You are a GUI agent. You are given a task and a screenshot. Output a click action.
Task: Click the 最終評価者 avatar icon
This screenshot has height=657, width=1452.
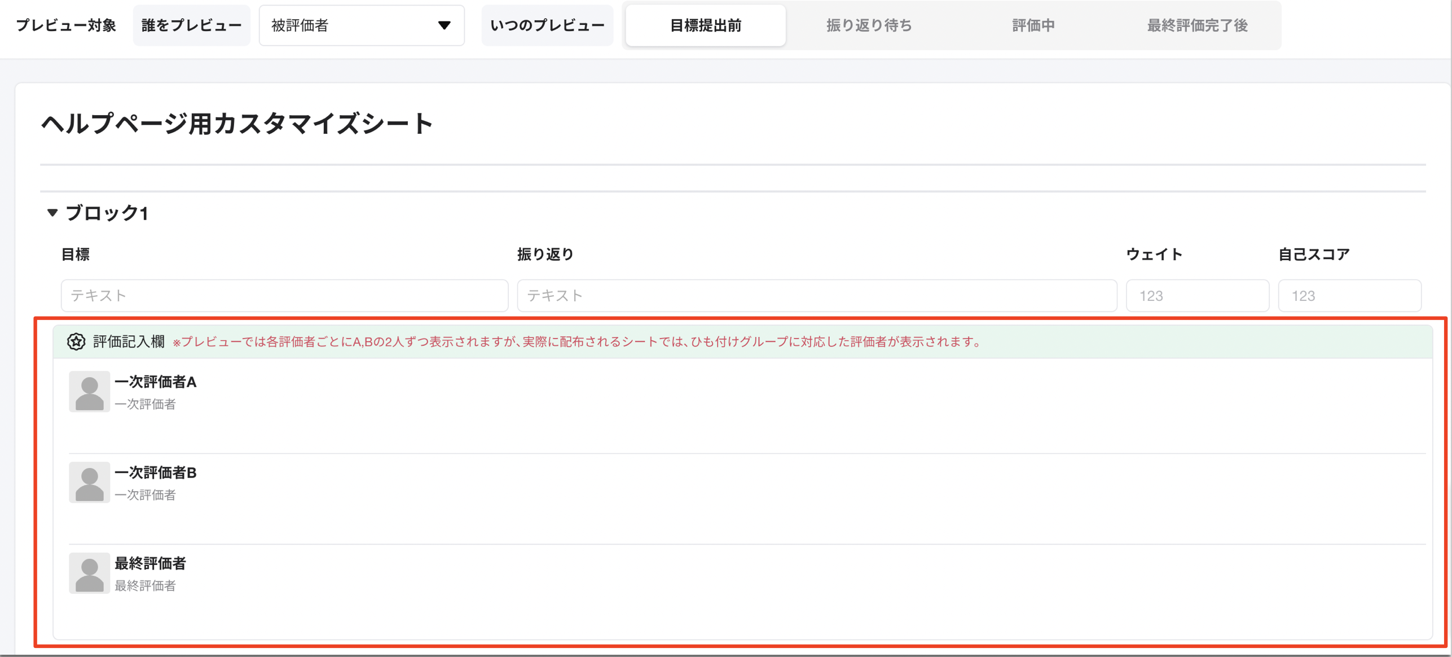(x=89, y=573)
